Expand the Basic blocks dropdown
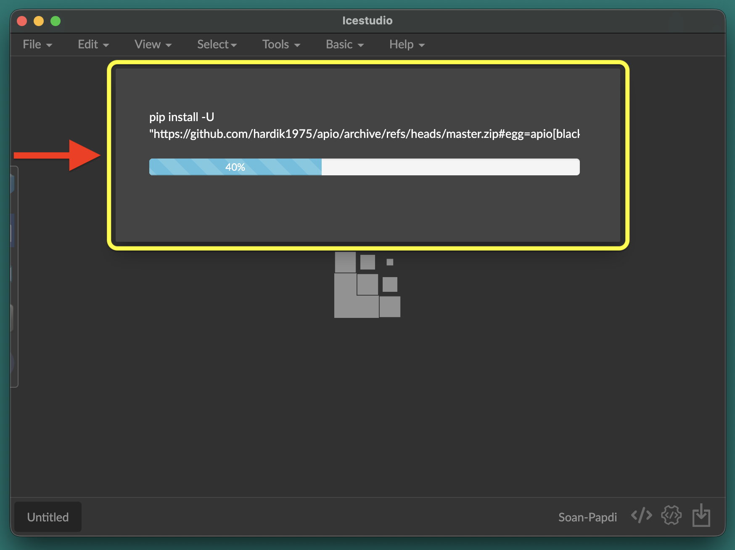 pos(345,45)
